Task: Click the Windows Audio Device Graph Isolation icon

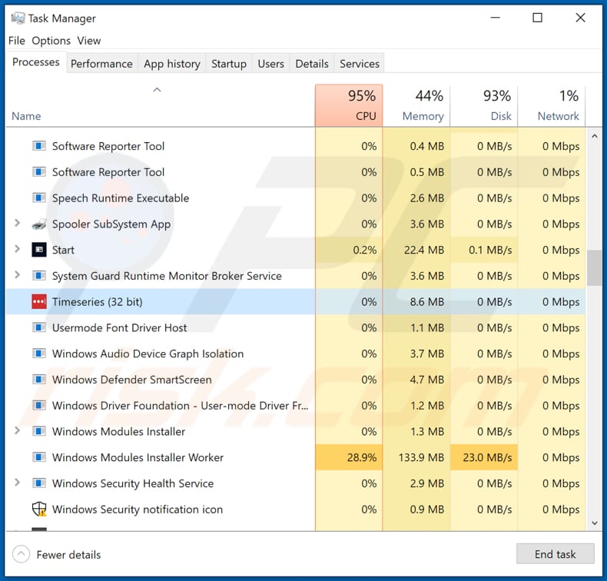Action: (x=39, y=354)
